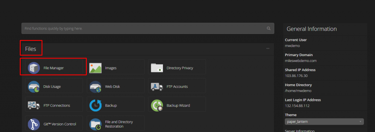Image resolution: width=375 pixels, height=132 pixels.
Task: Click the File Manager text link
Action: [x=53, y=68]
